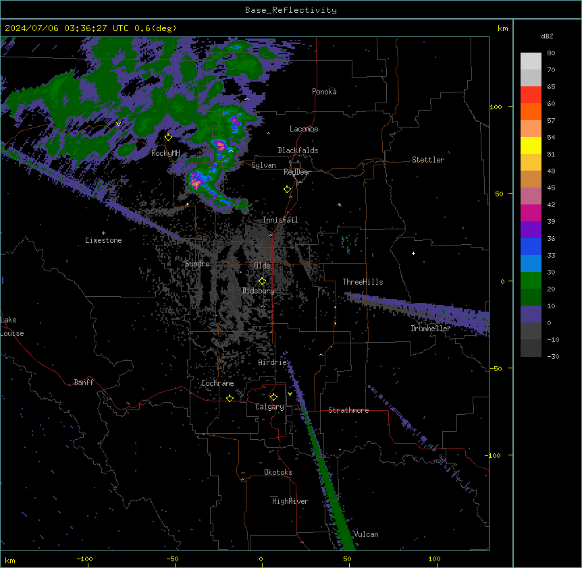
Task: Select the Drumheller label
Action: (x=431, y=329)
